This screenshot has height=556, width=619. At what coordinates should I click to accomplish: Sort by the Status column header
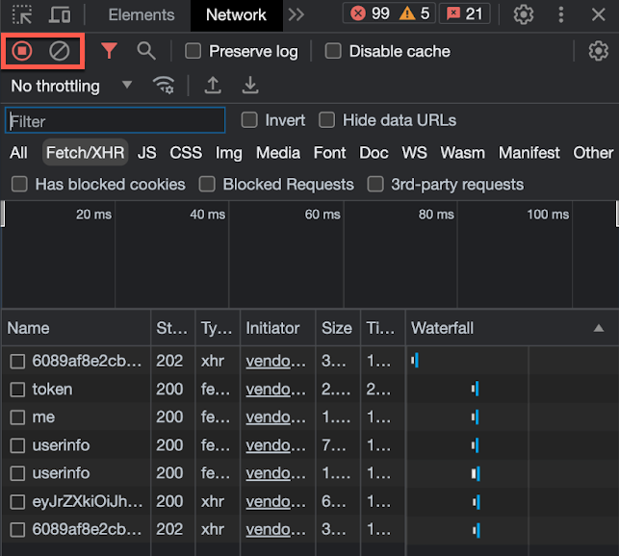[x=173, y=328]
